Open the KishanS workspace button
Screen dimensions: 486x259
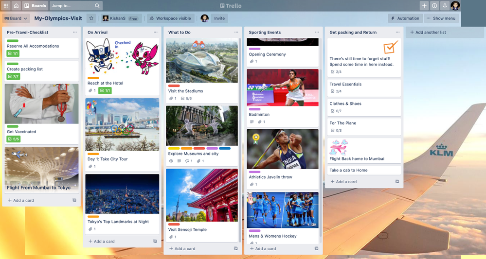coord(121,18)
